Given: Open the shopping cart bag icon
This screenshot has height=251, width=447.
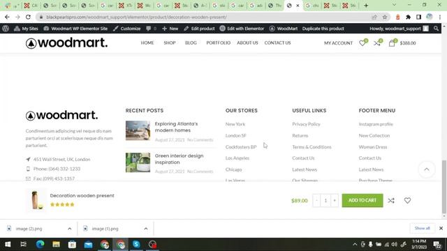Looking at the screenshot, I should (x=392, y=43).
